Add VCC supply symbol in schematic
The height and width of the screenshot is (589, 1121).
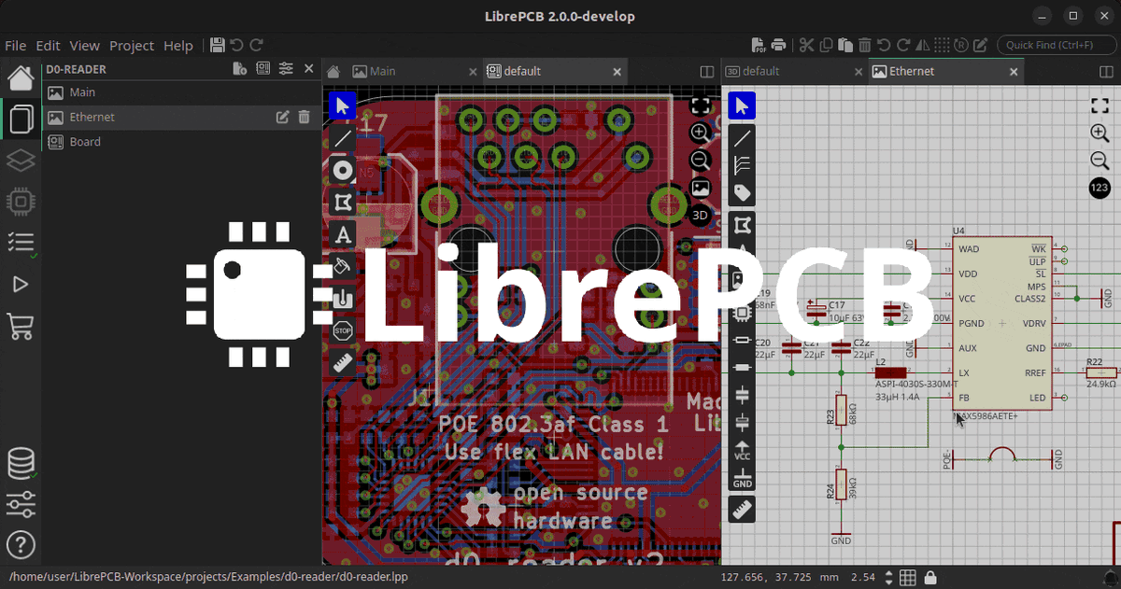[743, 451]
